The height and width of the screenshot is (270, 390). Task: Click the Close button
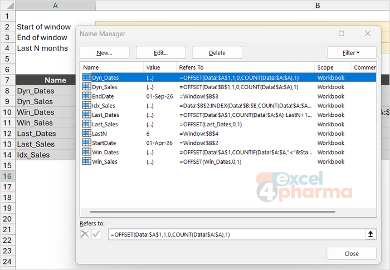coord(352,253)
